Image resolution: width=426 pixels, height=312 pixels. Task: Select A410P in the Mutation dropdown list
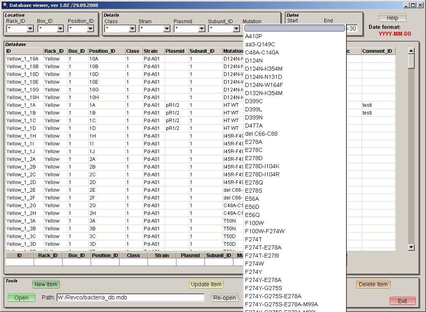295,36
